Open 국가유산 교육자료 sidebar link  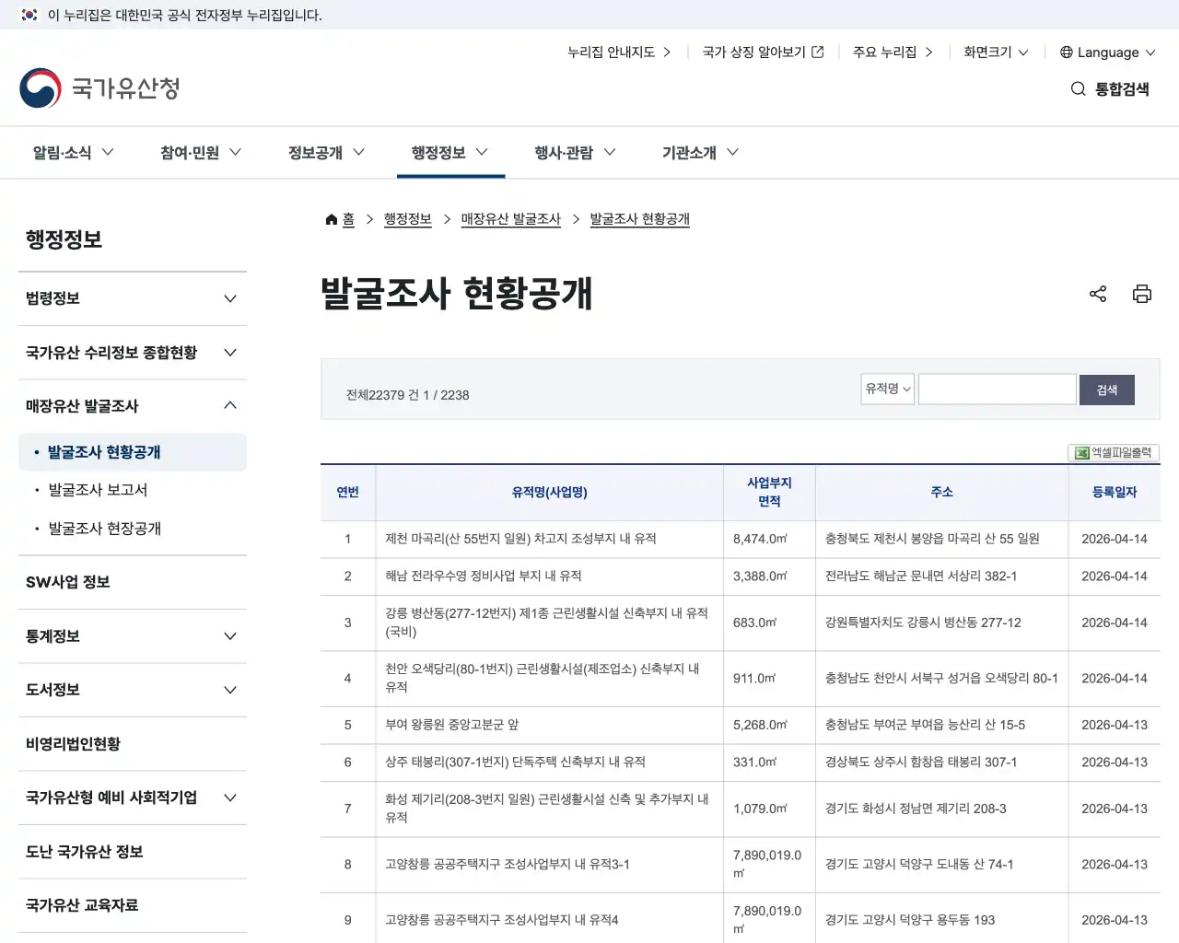pos(133,905)
